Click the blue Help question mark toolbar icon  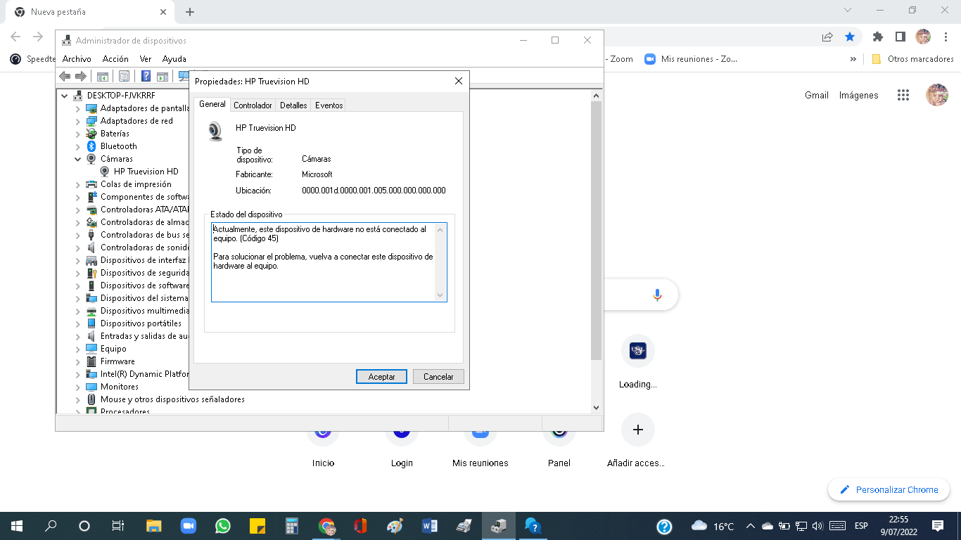[146, 76]
